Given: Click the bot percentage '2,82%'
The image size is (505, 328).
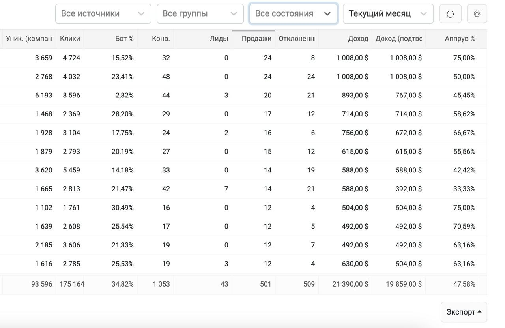Looking at the screenshot, I should coord(125,96).
